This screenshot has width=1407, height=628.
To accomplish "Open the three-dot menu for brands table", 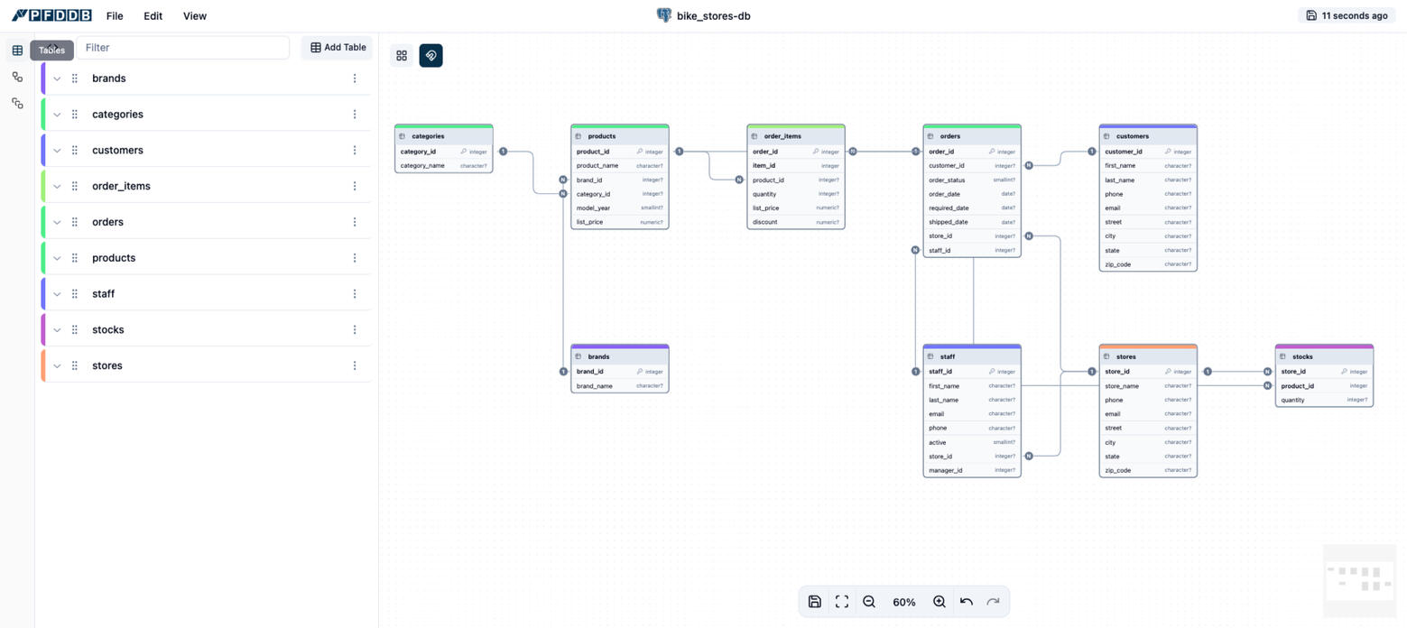I will (355, 78).
